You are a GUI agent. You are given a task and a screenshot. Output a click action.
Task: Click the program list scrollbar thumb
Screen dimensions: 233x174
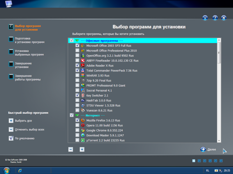(x=219, y=53)
